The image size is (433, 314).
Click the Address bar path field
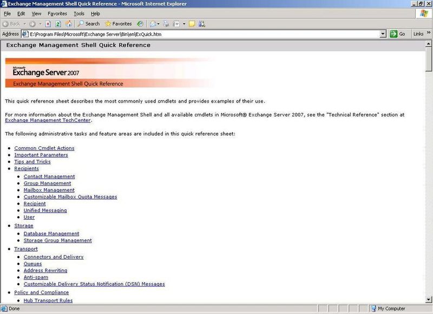tap(204, 34)
